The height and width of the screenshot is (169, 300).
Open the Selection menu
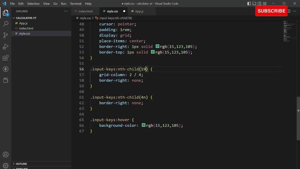33,4
